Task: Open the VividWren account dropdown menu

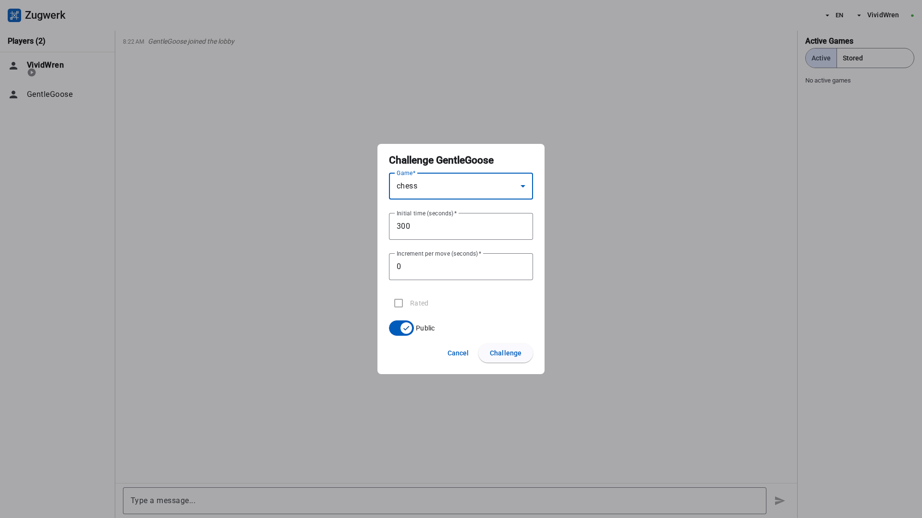Action: pyautogui.click(x=878, y=15)
